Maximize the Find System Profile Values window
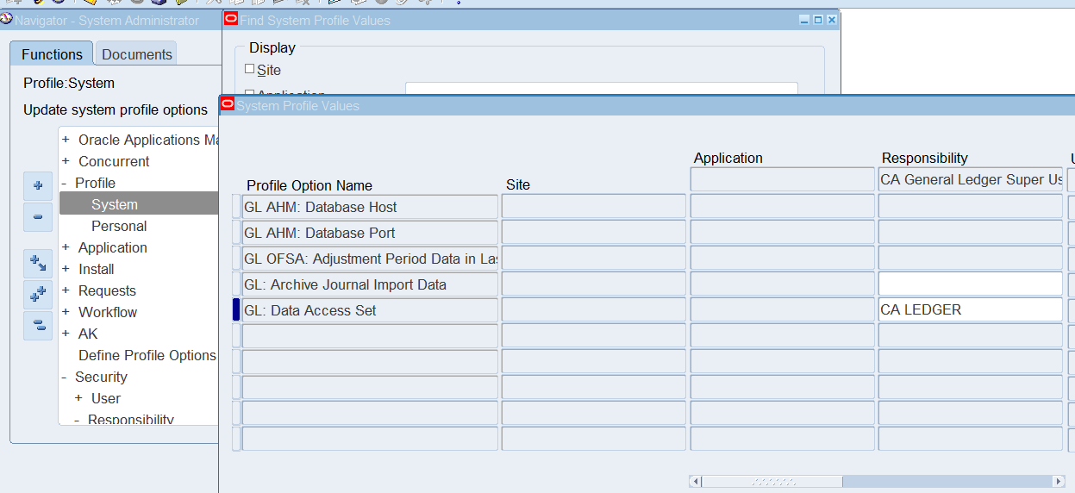This screenshot has height=493, width=1075. [x=818, y=20]
